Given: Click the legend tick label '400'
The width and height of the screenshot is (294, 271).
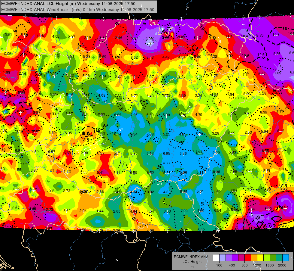Looking at the screenshot, I should coord(232,265).
